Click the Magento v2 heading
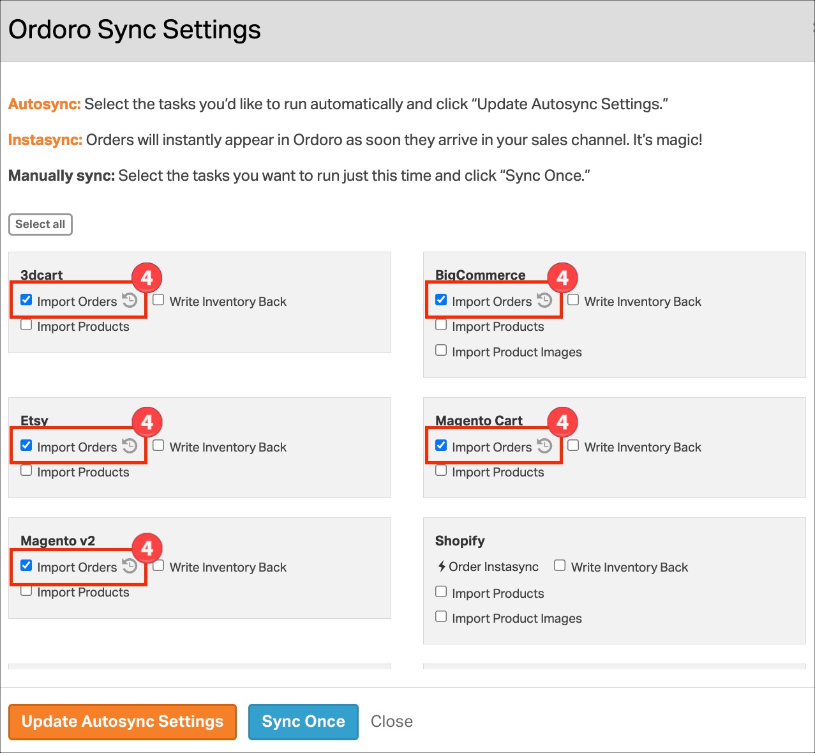This screenshot has width=815, height=753. point(58,541)
